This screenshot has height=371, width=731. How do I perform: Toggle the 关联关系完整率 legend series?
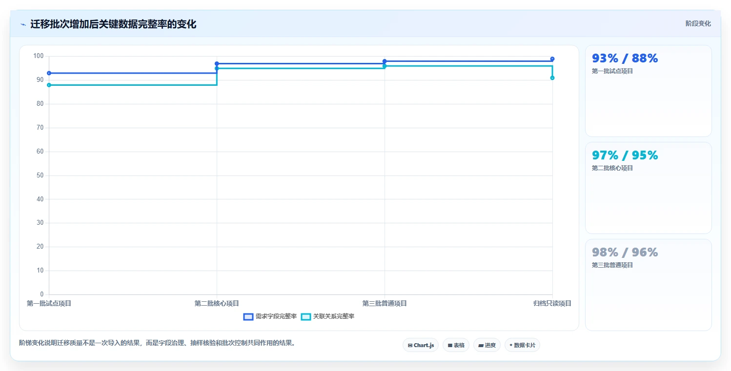coord(327,316)
